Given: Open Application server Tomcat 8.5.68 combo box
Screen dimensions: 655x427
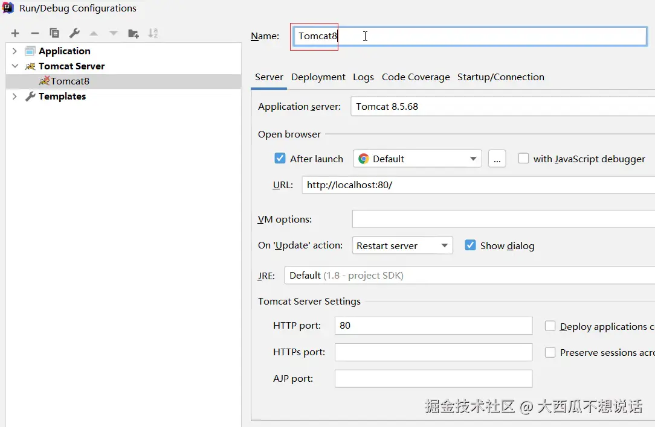Looking at the screenshot, I should tap(503, 106).
